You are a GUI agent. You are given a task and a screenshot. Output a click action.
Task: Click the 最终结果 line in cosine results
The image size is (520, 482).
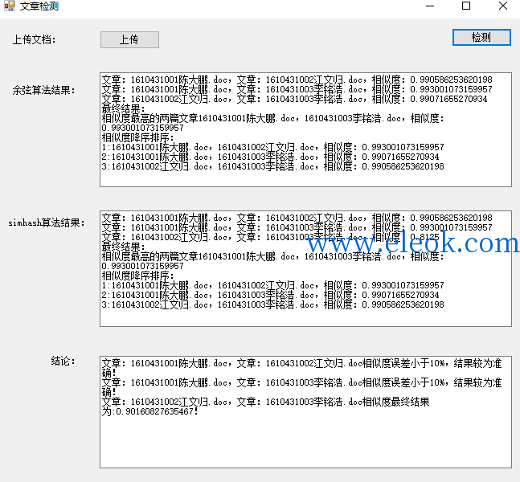(x=123, y=108)
